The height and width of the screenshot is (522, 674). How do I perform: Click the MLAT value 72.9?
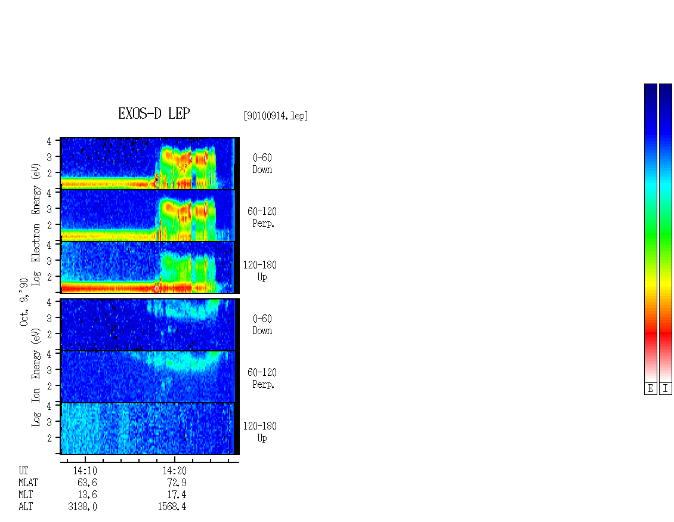[x=177, y=483]
